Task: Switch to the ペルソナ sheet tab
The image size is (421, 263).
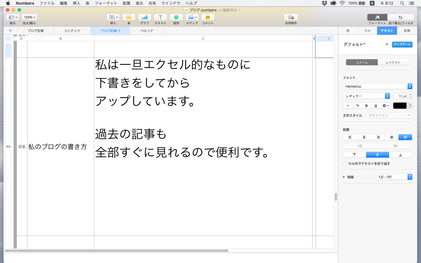Action: 147,31
